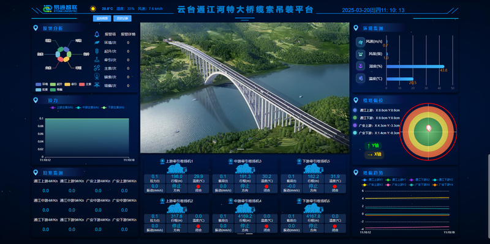
Task: Click the alarm bell icon
Action: [x=97, y=34]
